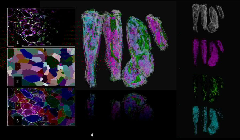Click the panel label "2"
Image resolution: width=240 pixels, height=140 pixels.
tap(17, 82)
